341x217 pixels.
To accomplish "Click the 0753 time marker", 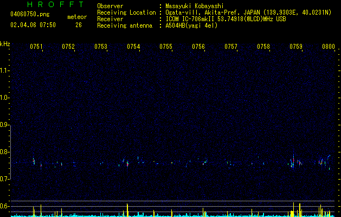I will click(101, 47).
